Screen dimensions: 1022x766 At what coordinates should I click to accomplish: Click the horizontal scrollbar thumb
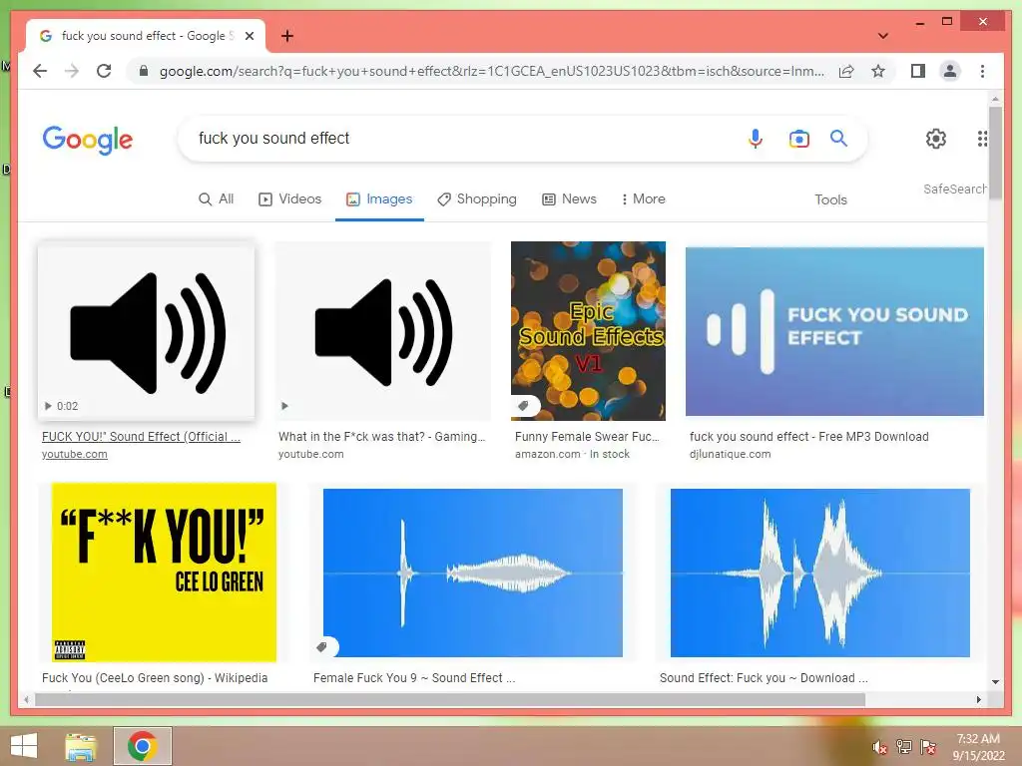coord(450,699)
